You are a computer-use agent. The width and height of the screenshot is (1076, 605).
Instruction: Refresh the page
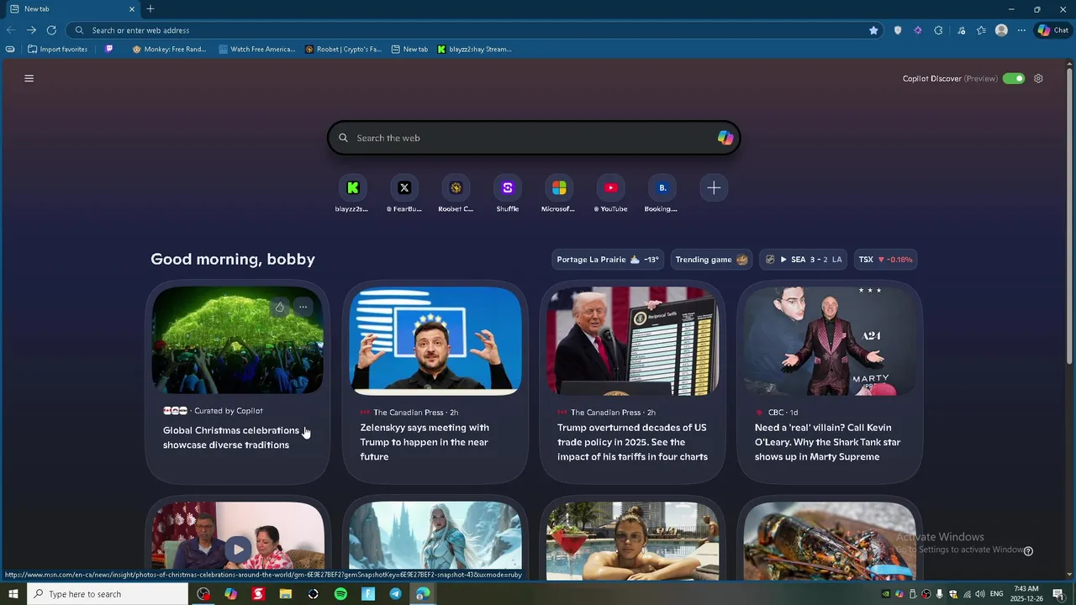[x=51, y=30]
